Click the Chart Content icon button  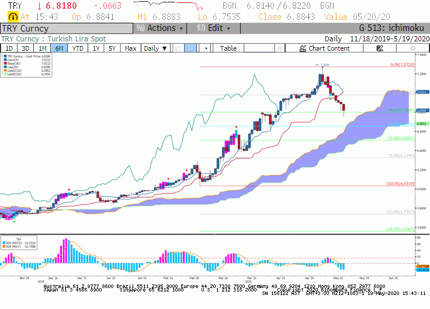(324, 48)
